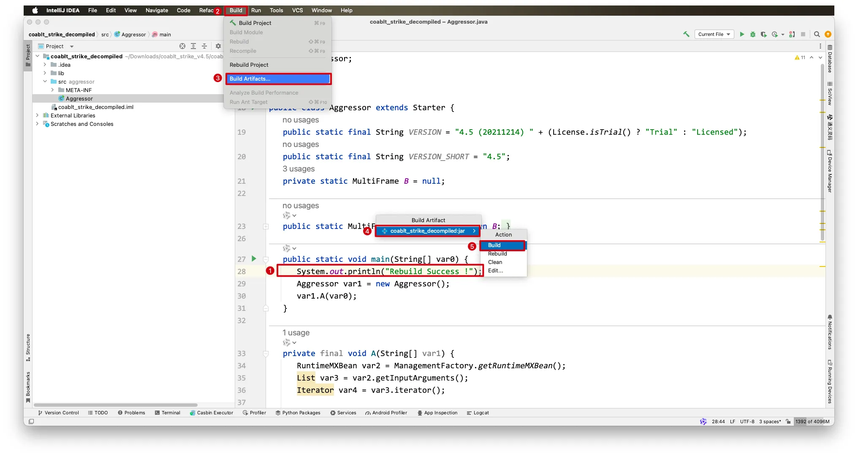Toggle the Notifications side panel button
Image resolution: width=858 pixels, height=457 pixels.
[830, 332]
